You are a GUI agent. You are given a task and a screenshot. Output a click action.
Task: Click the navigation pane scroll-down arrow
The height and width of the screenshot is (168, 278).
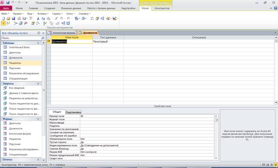click(x=43, y=160)
